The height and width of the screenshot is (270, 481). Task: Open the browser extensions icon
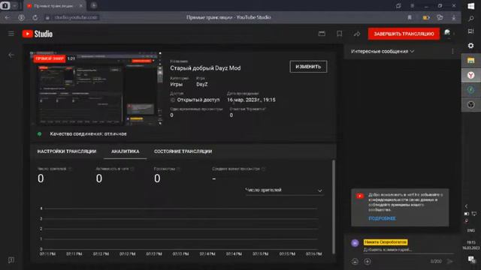tap(440, 17)
